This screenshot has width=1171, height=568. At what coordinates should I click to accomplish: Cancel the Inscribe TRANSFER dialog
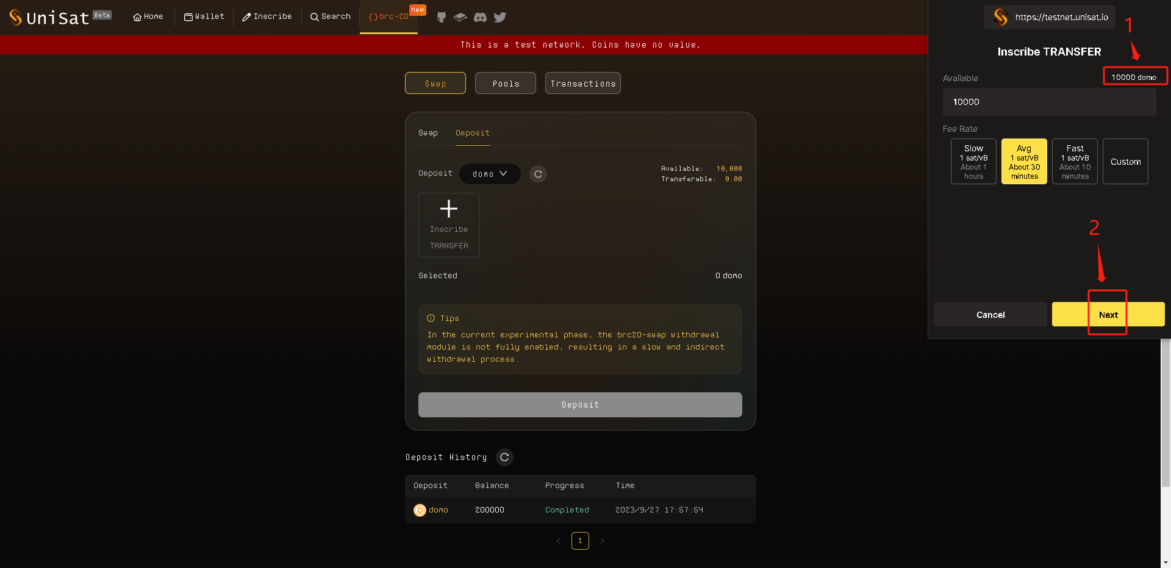[990, 315]
